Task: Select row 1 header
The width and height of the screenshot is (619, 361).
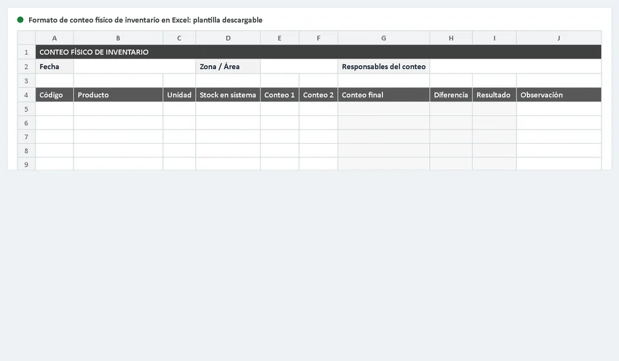Action: [26, 52]
